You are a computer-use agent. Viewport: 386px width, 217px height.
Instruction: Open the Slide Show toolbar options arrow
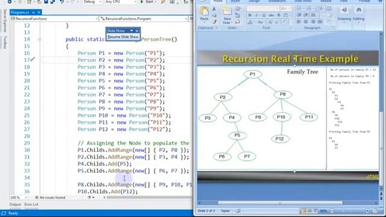point(131,31)
